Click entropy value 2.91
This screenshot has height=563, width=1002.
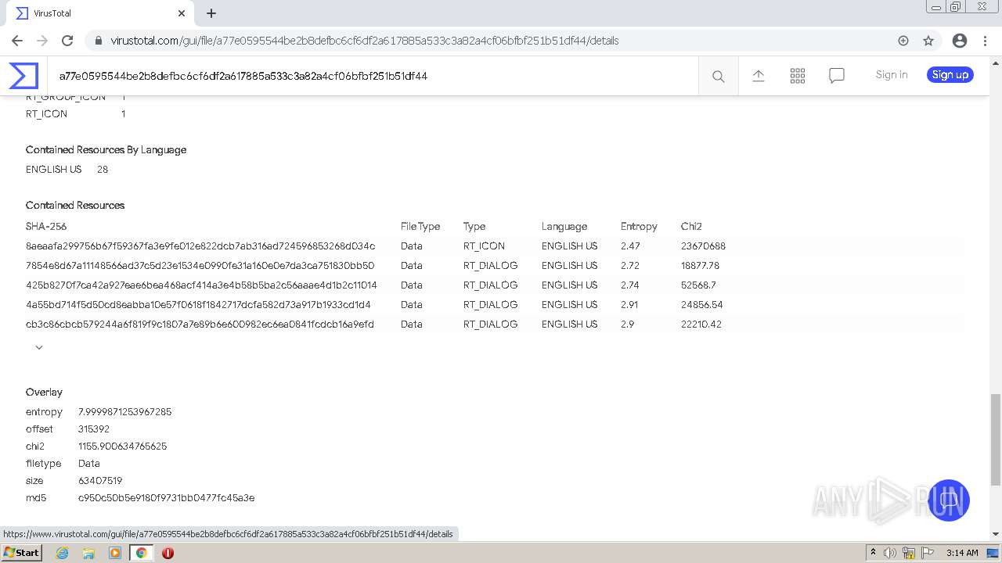click(630, 304)
